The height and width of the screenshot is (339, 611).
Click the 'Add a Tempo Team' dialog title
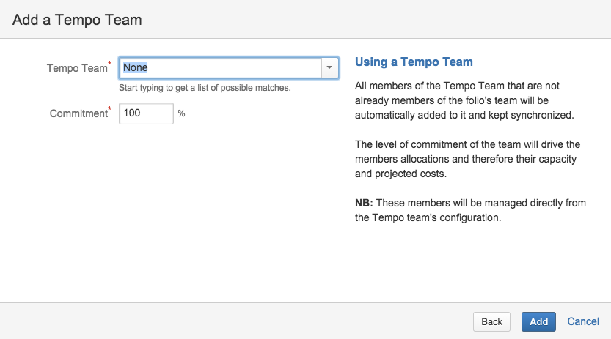pos(77,20)
